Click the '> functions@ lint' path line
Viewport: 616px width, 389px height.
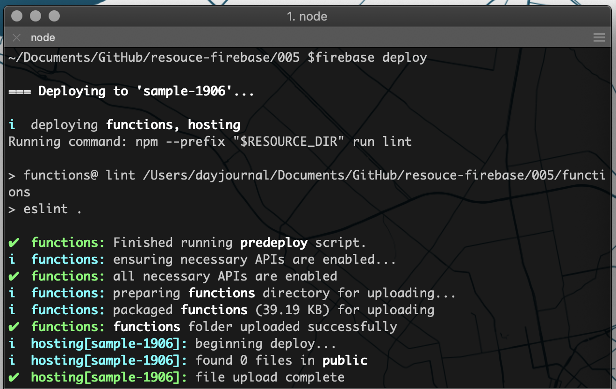point(307,175)
